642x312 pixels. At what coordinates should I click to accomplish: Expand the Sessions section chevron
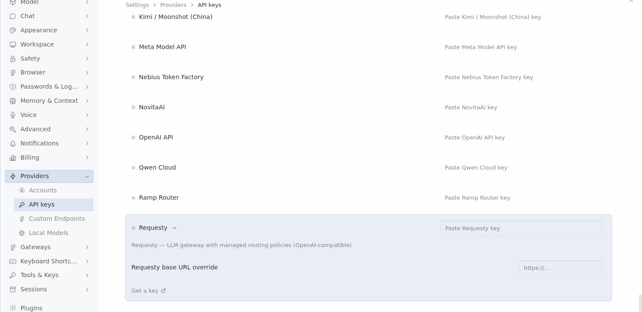pyautogui.click(x=87, y=290)
